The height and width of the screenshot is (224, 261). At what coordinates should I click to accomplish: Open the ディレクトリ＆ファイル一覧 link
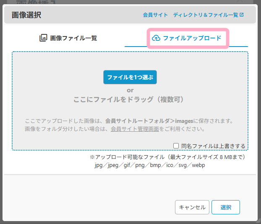pos(205,15)
